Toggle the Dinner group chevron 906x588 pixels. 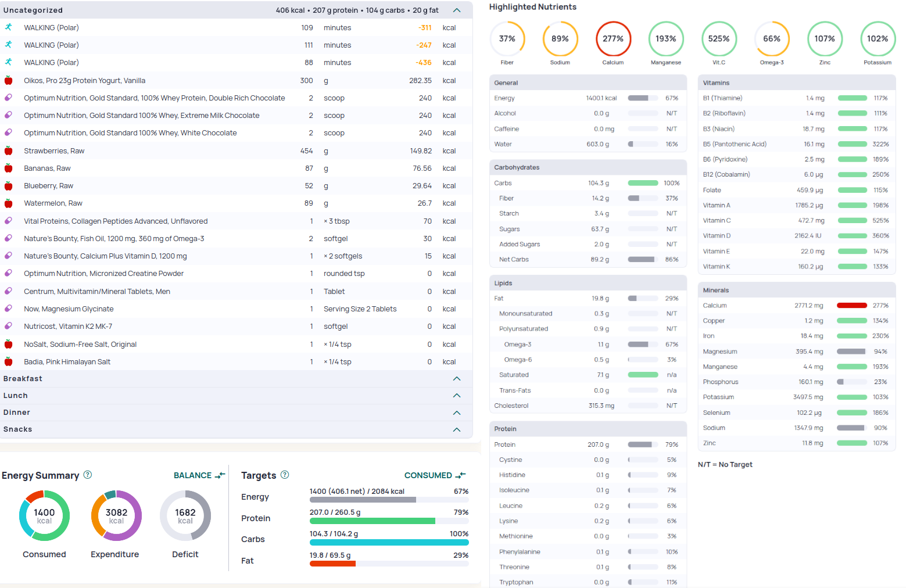(x=457, y=413)
